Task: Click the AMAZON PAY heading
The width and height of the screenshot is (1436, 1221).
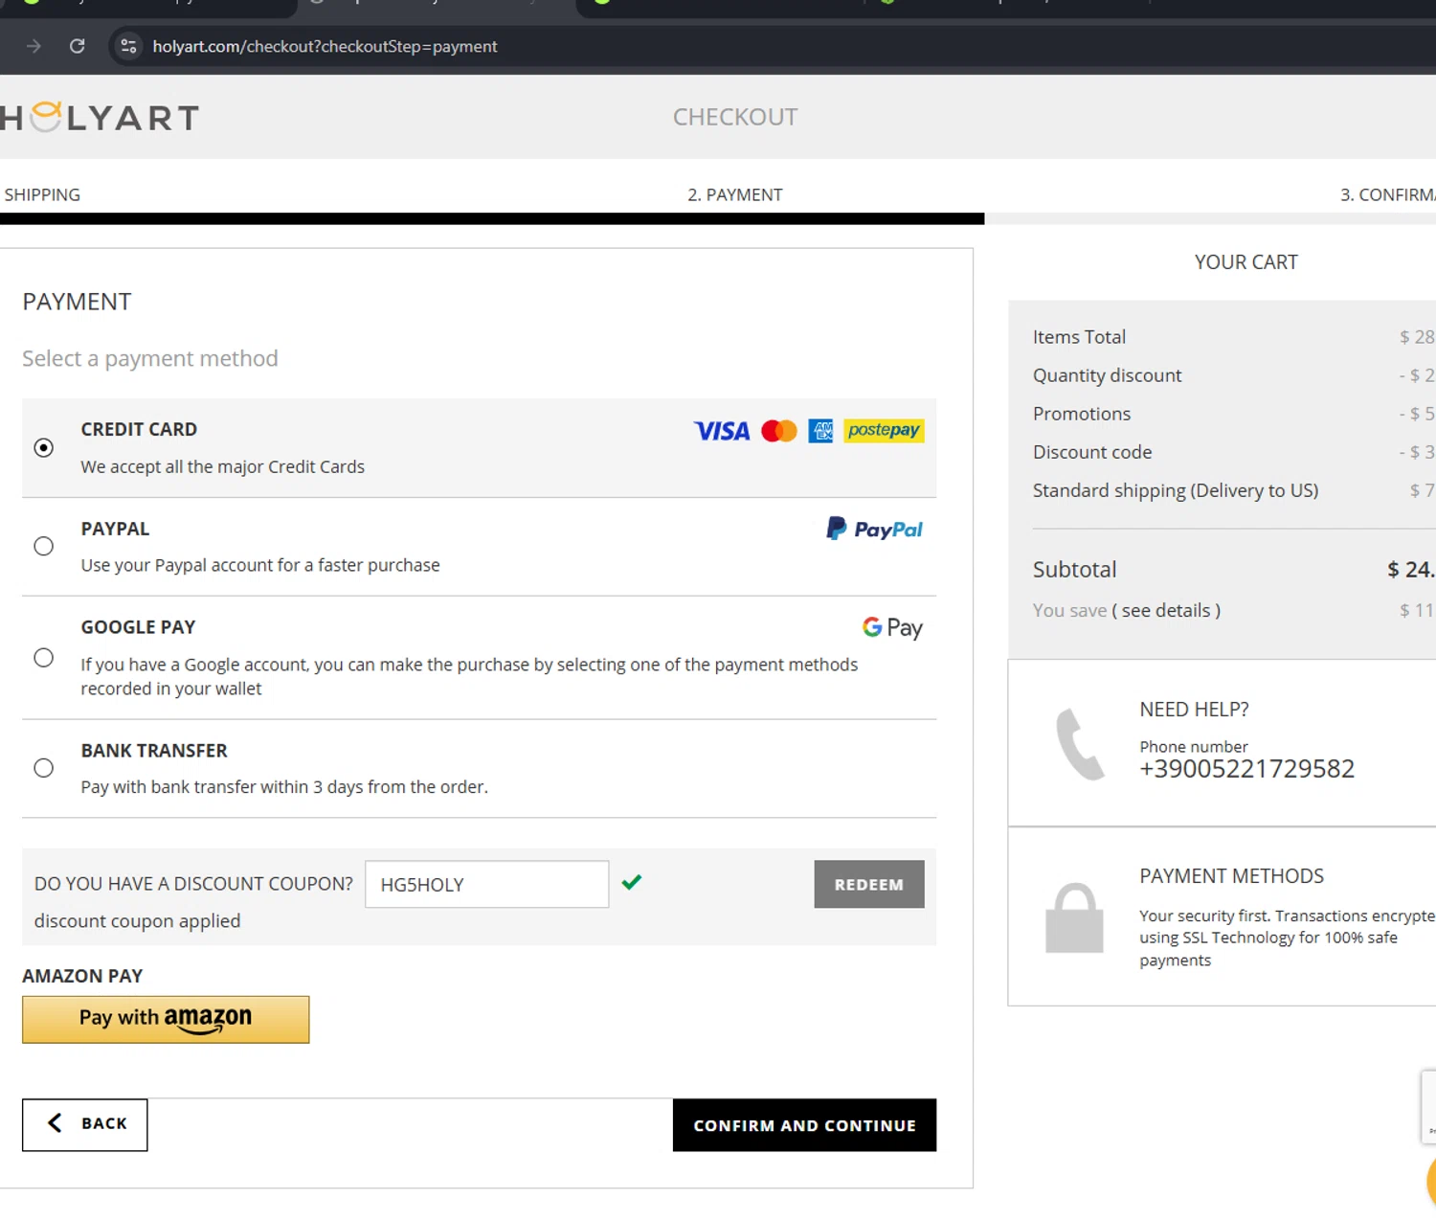Action: point(82,976)
